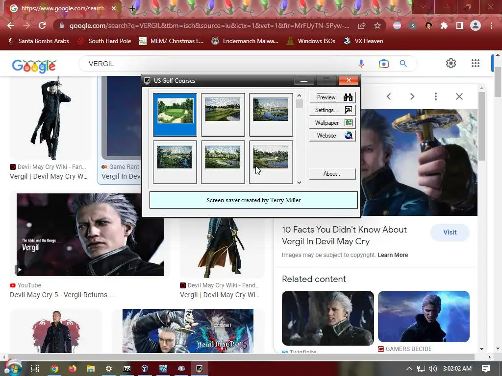Click the thumbnail list scroll up arrow
Screen dimensions: 502x376
[299, 95]
